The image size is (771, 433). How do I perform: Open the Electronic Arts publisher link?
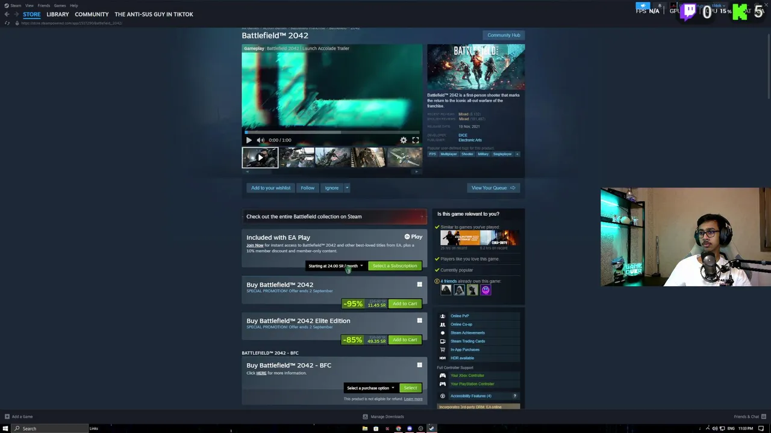pyautogui.click(x=470, y=140)
